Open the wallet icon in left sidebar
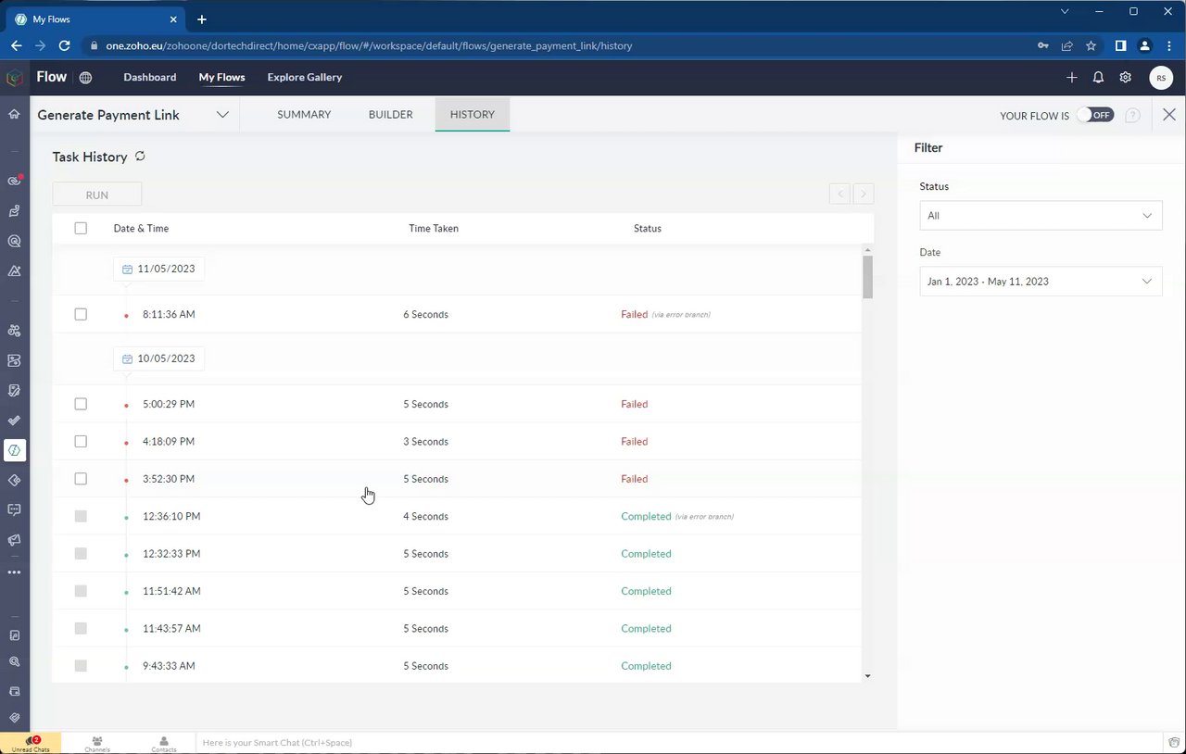The height and width of the screenshot is (754, 1186). pyautogui.click(x=14, y=691)
